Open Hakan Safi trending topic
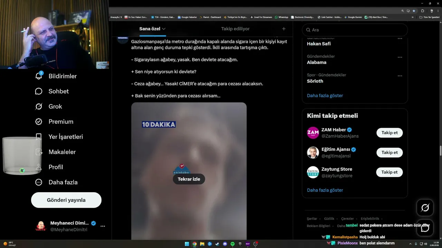Screen dimensions: 442x248 [319, 44]
